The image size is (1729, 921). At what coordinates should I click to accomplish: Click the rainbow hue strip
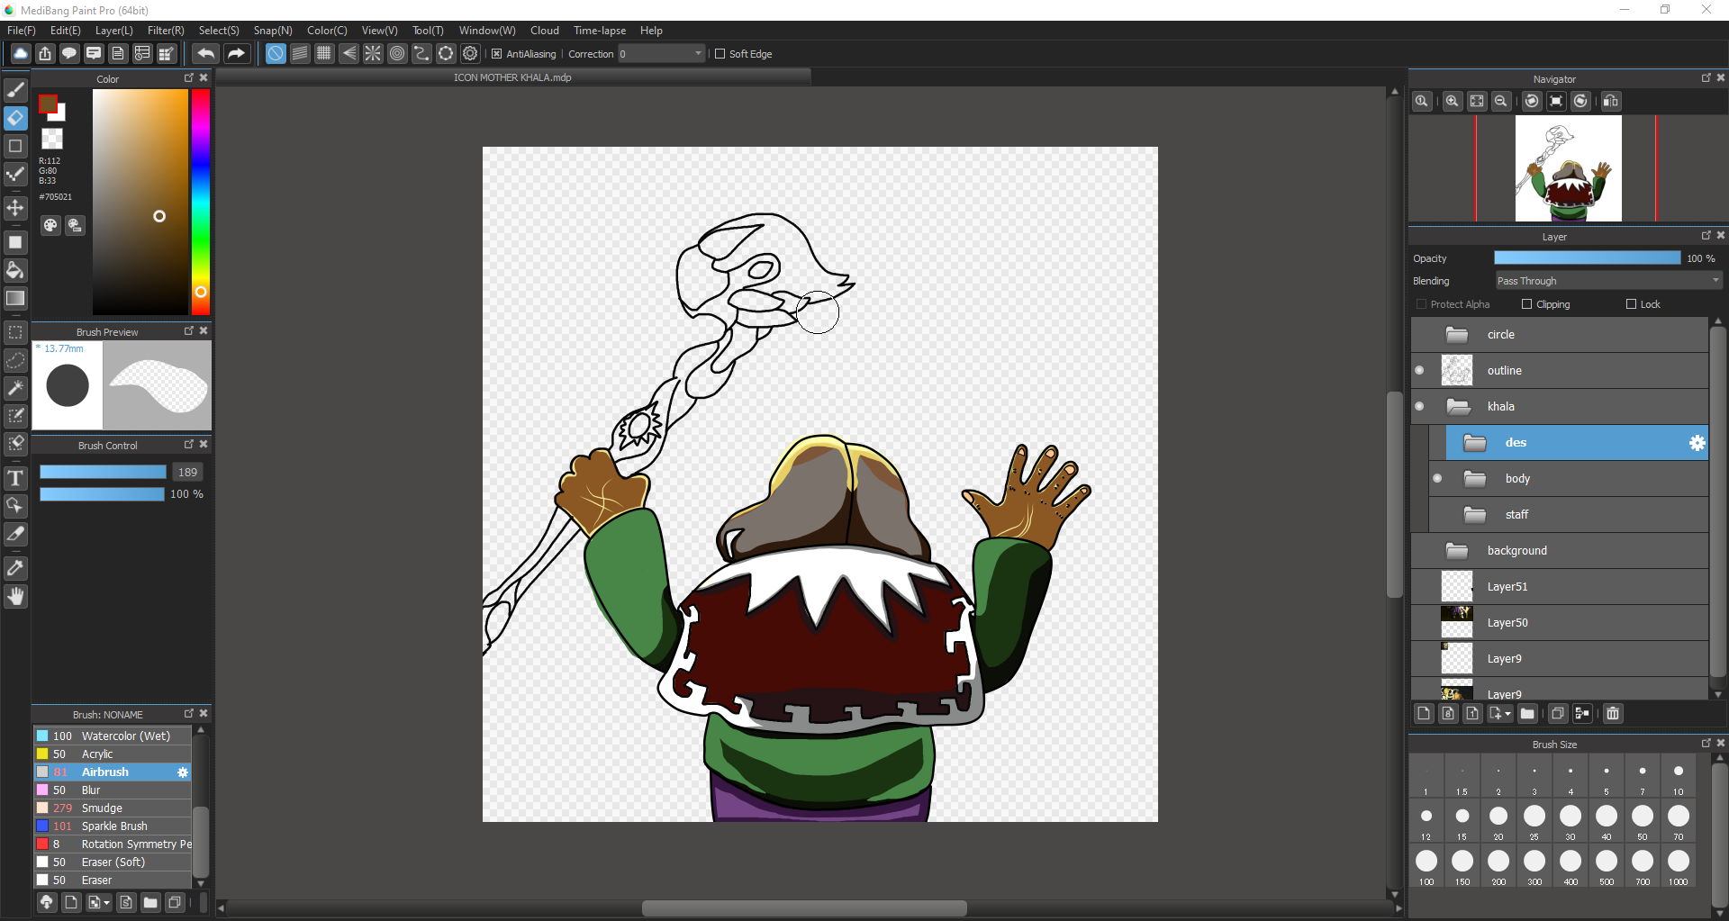201,202
